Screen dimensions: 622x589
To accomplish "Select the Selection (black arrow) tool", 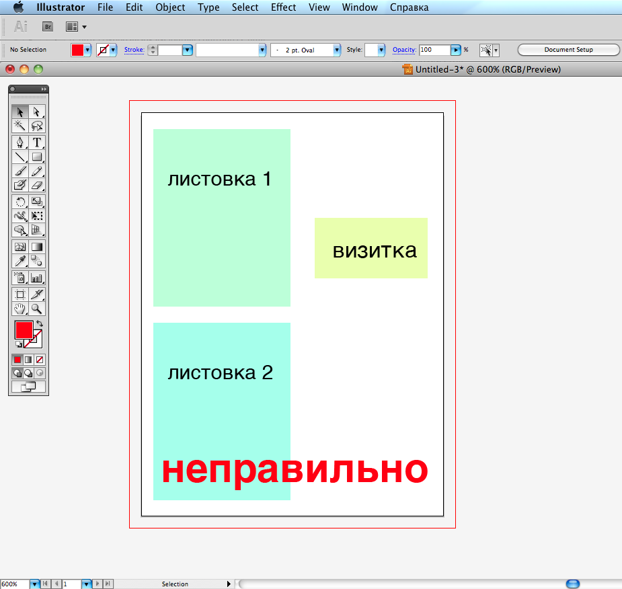I will (x=20, y=112).
